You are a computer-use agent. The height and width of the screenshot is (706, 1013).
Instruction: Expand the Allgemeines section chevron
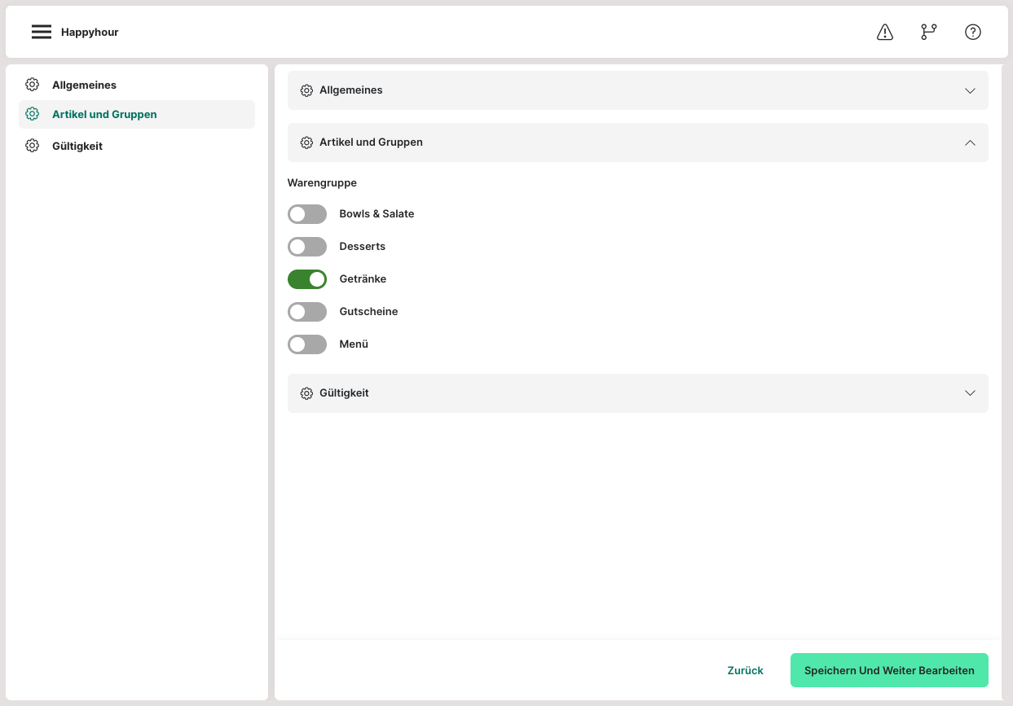pos(970,90)
